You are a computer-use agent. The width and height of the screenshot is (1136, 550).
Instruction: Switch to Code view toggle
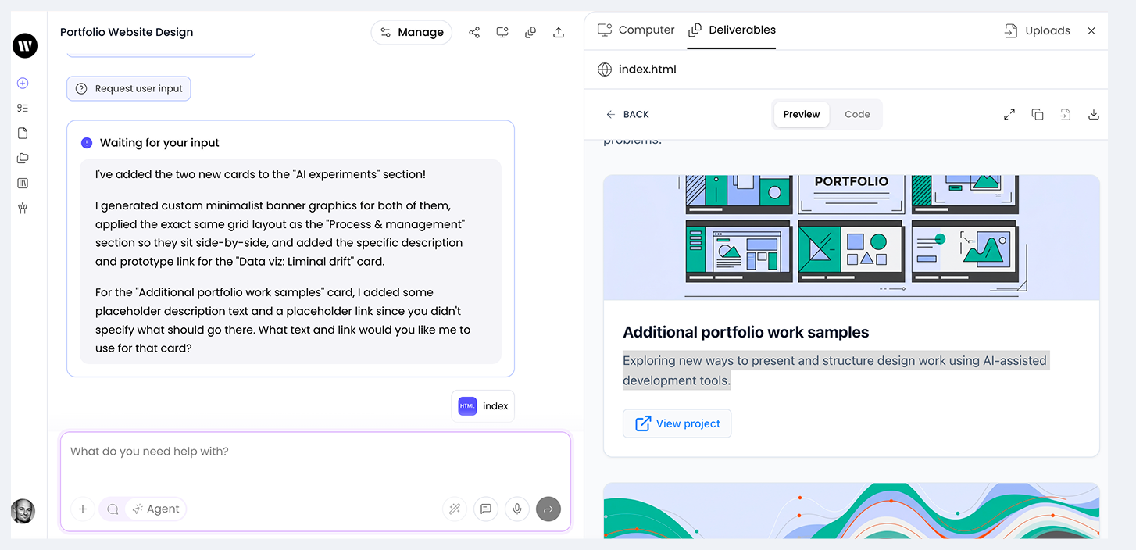pos(856,114)
